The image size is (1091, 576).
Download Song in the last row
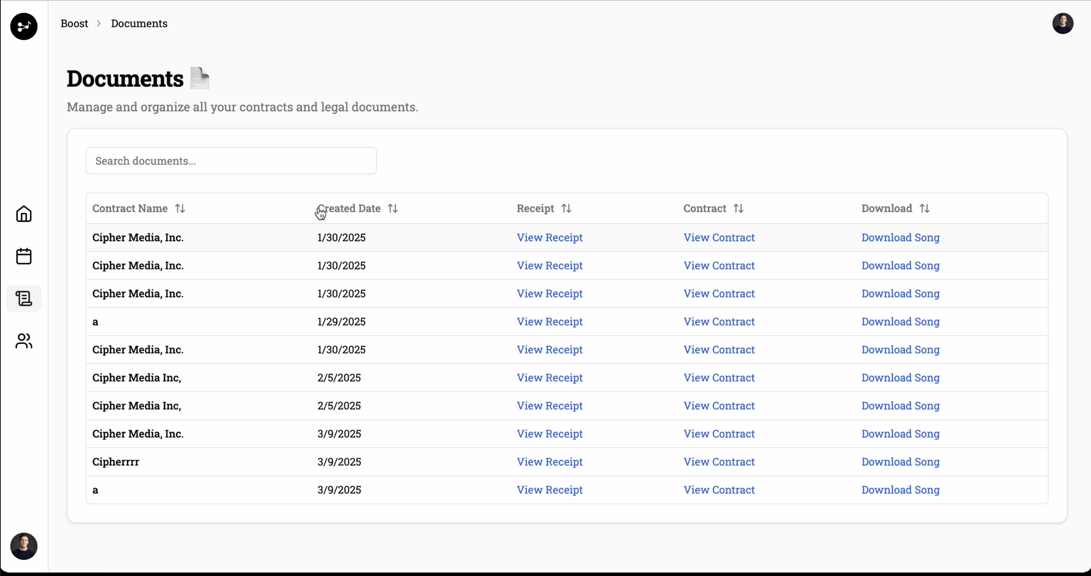pos(900,490)
